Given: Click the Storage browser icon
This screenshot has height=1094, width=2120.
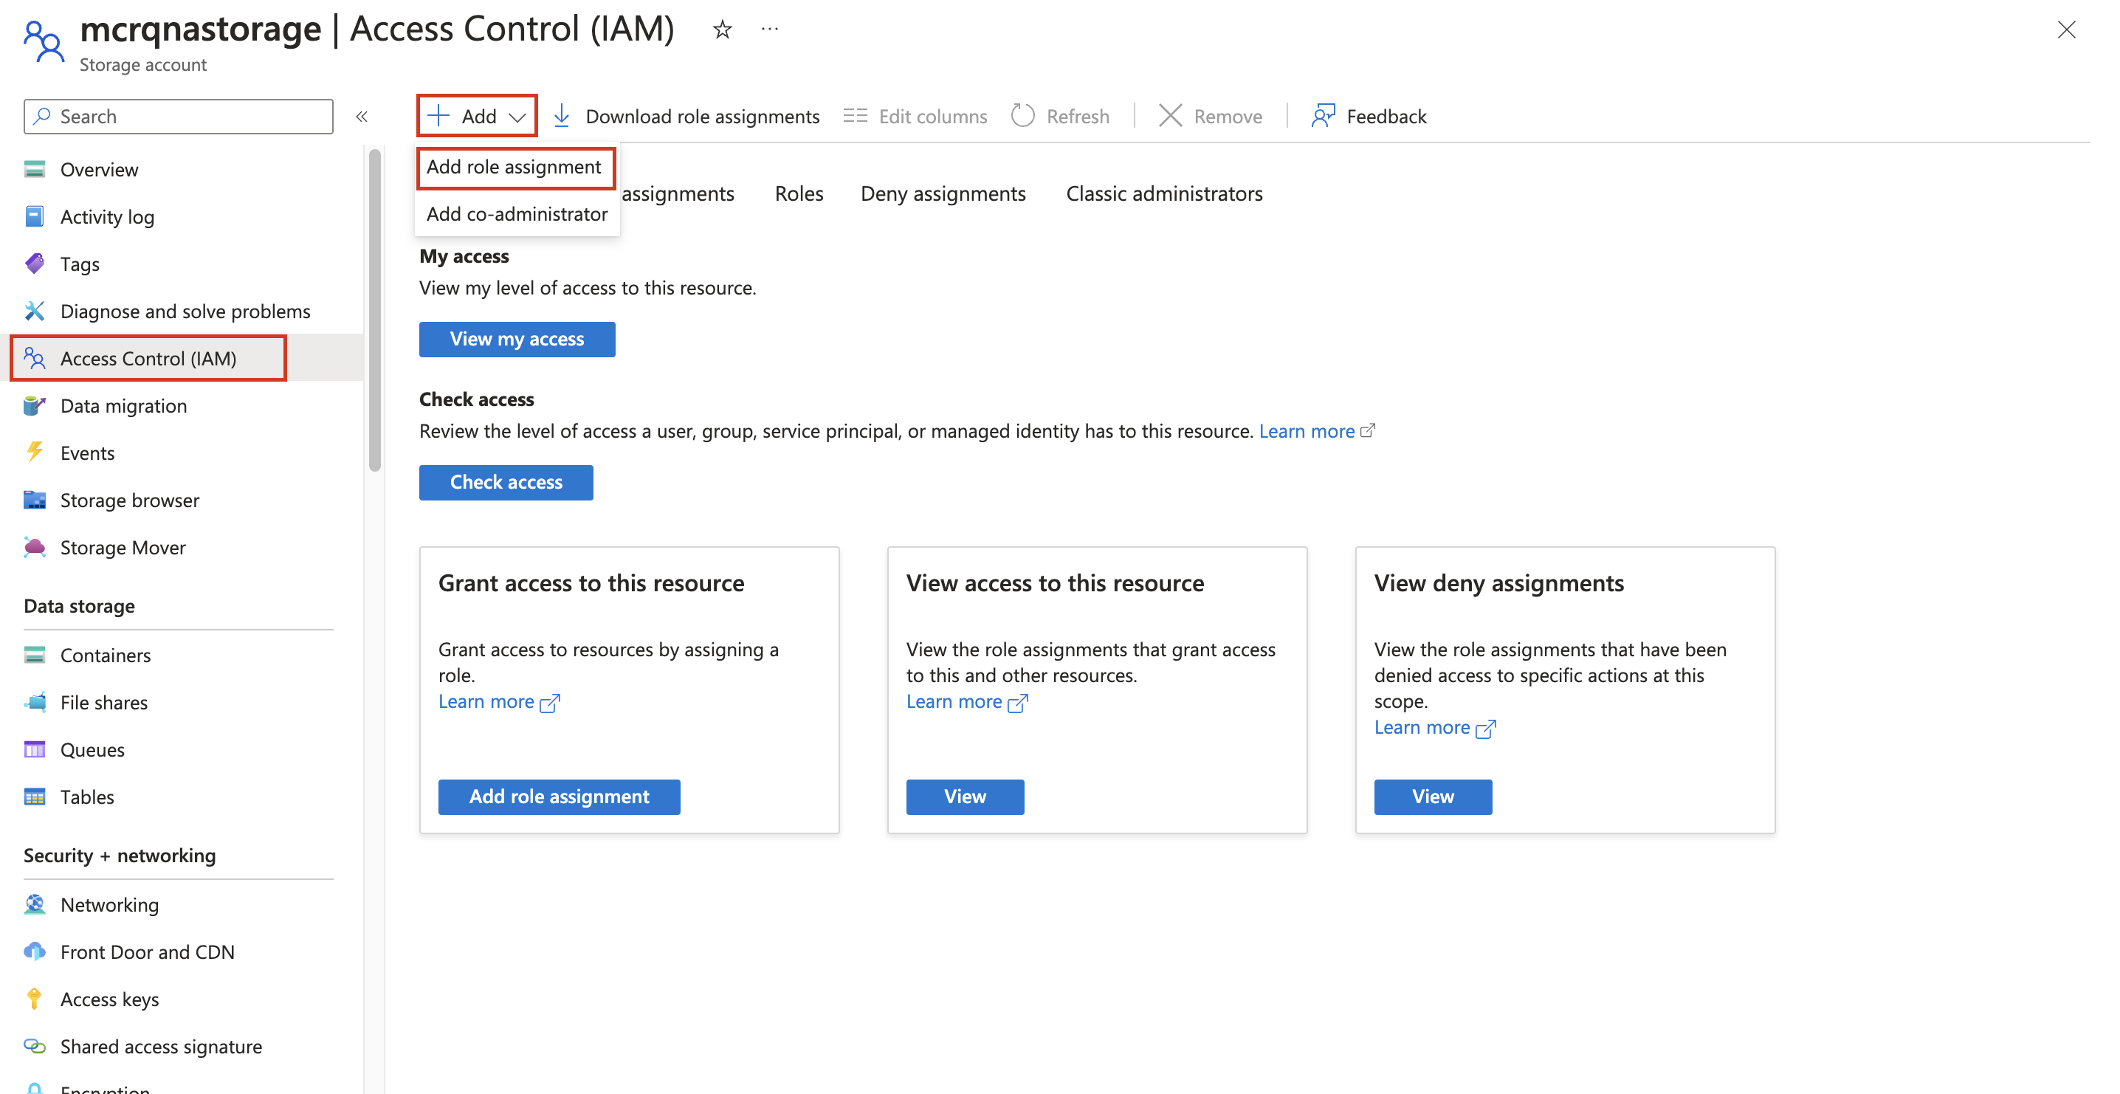Looking at the screenshot, I should 35,500.
